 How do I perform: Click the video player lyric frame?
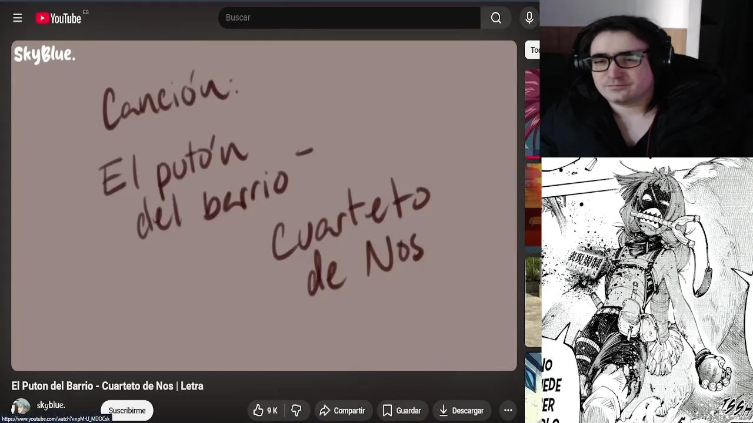coord(264,206)
